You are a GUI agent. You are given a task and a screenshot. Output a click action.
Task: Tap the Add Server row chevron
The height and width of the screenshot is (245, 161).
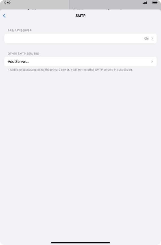[x=152, y=62]
